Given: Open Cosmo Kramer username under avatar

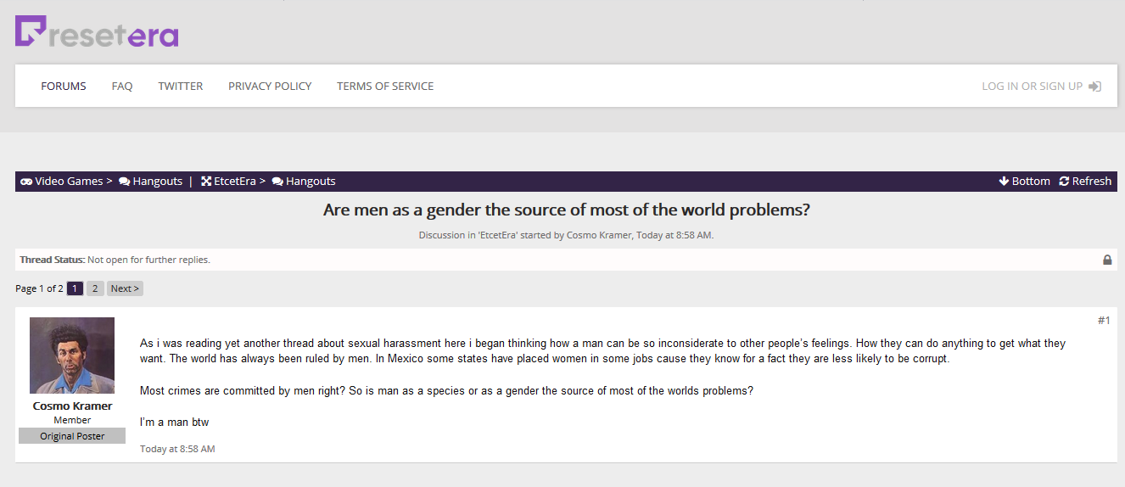Looking at the screenshot, I should click(x=72, y=406).
